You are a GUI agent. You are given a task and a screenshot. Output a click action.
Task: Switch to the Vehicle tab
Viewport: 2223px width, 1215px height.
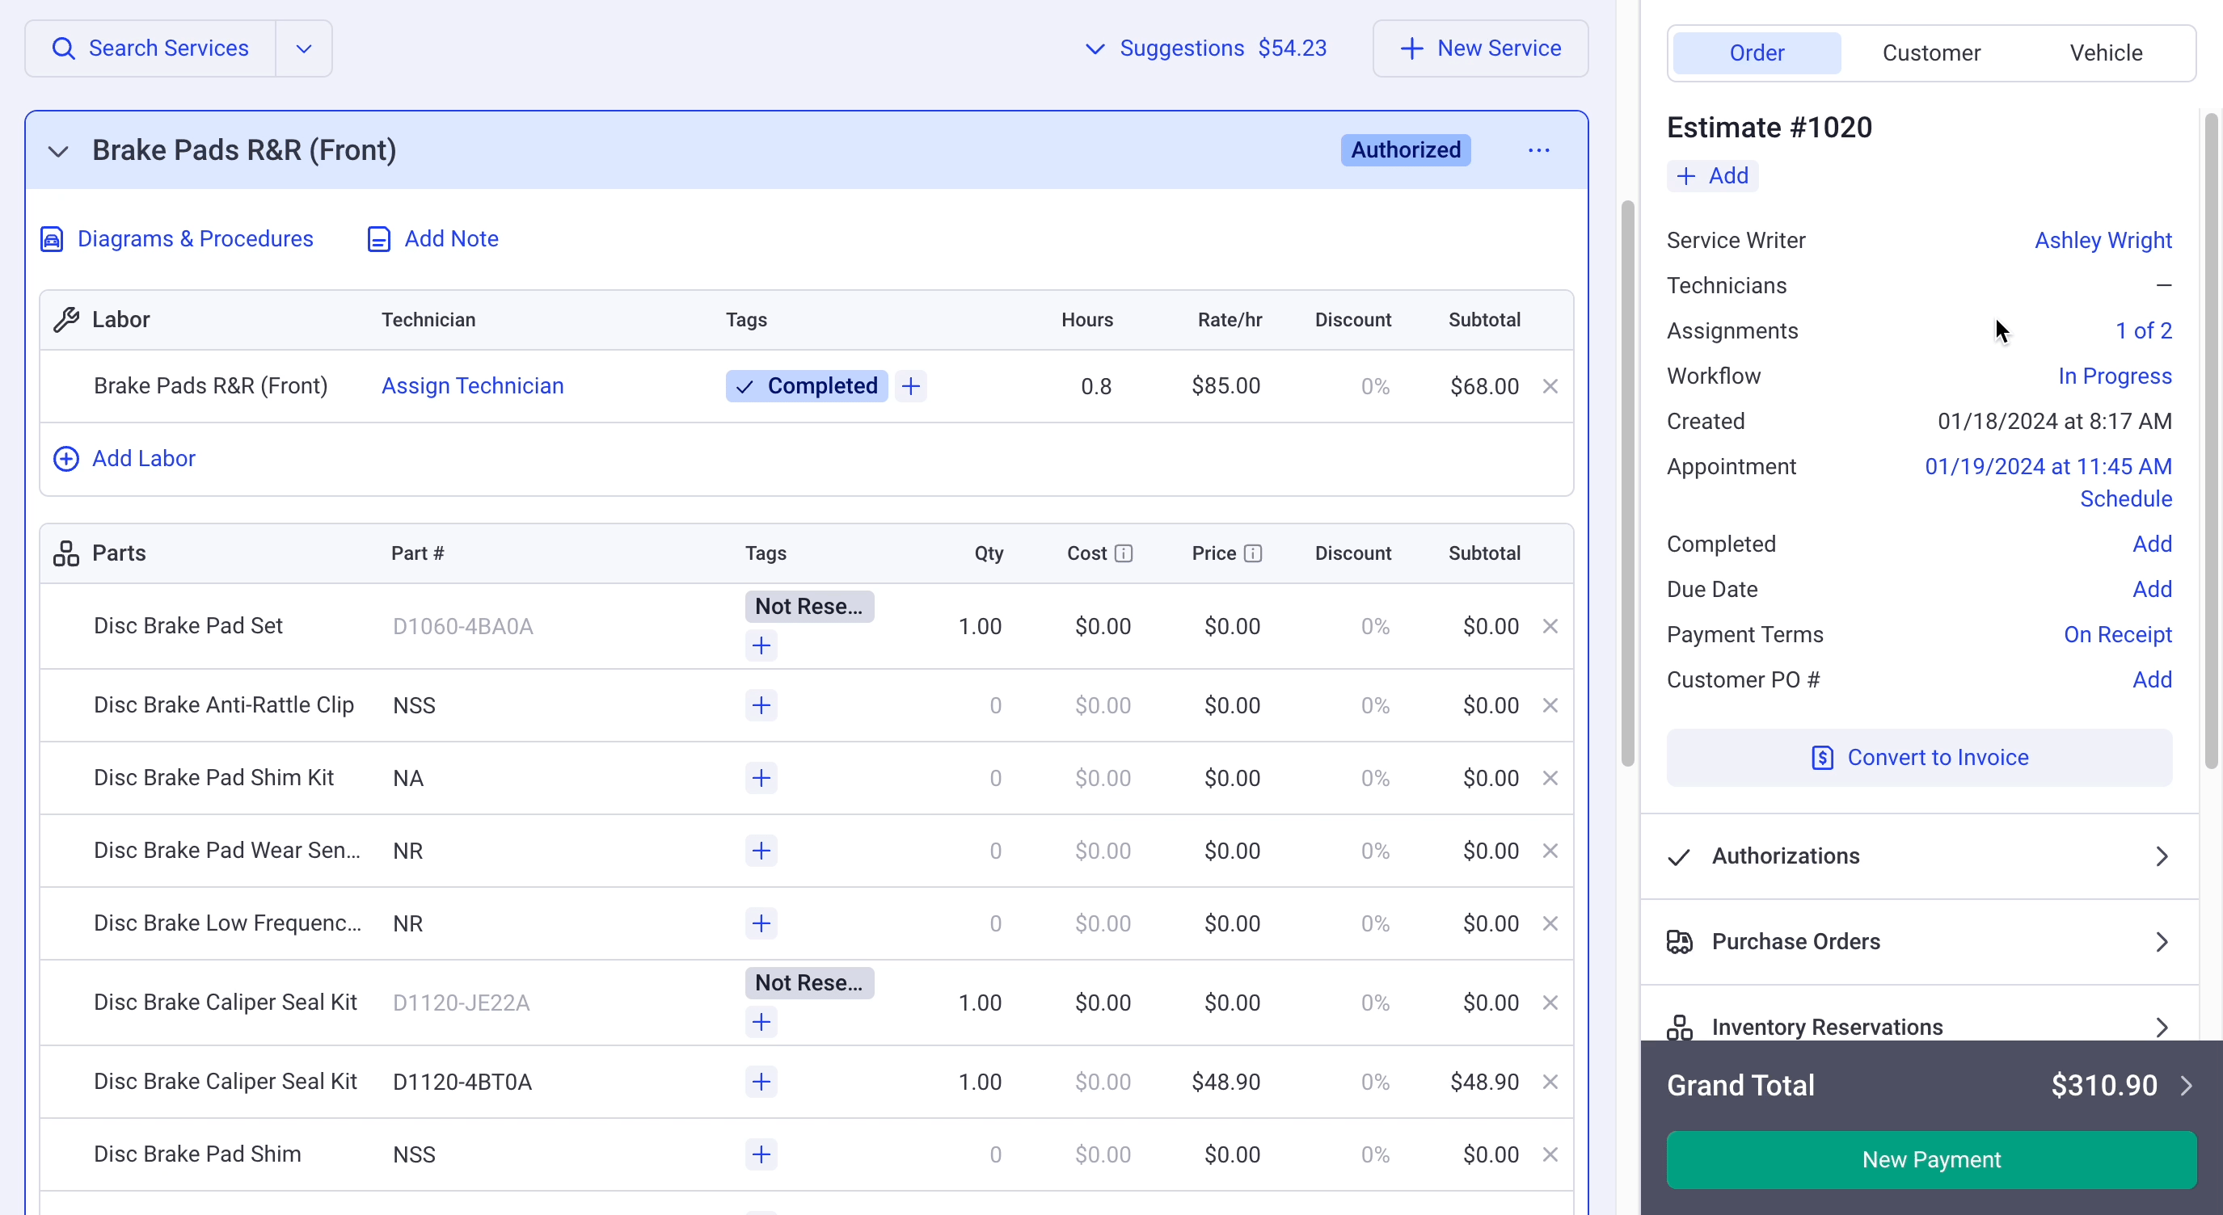2107,53
